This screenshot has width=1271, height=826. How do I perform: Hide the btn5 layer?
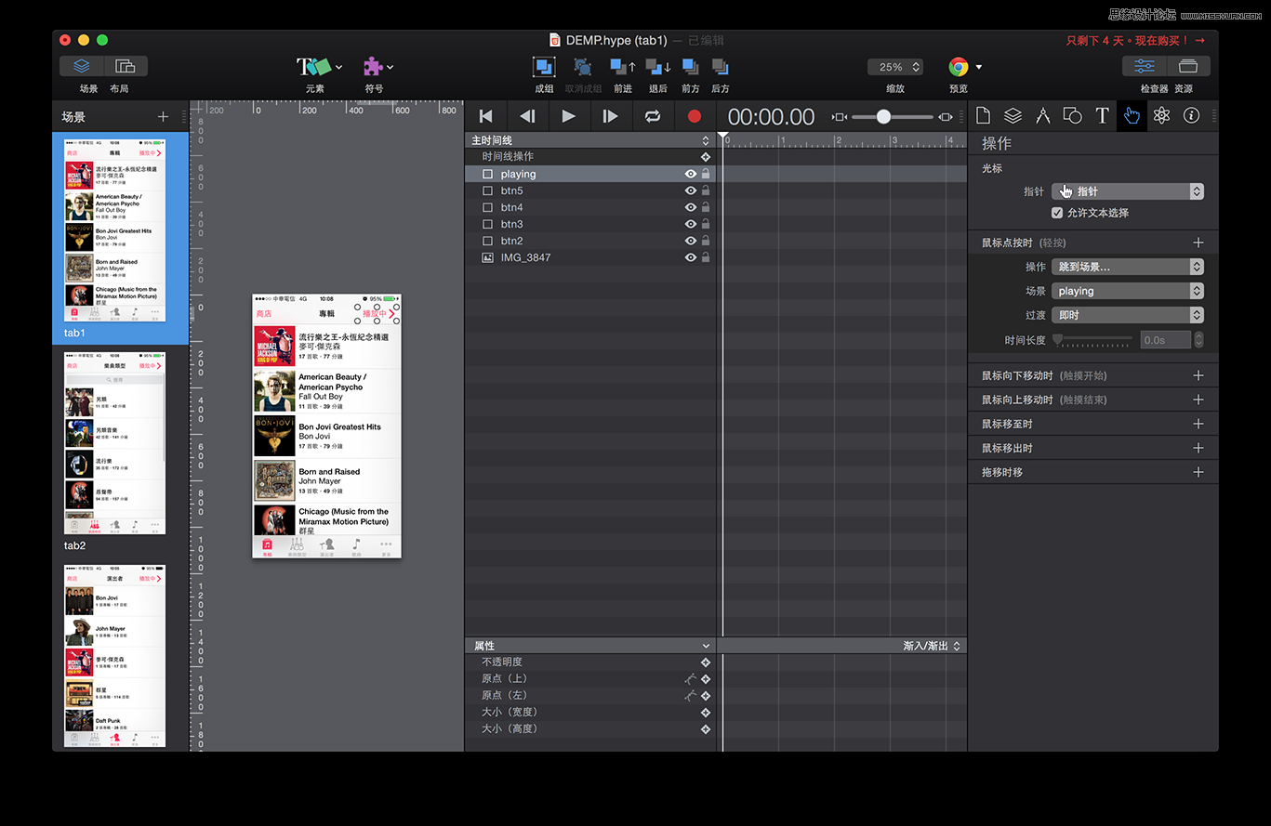(x=691, y=190)
